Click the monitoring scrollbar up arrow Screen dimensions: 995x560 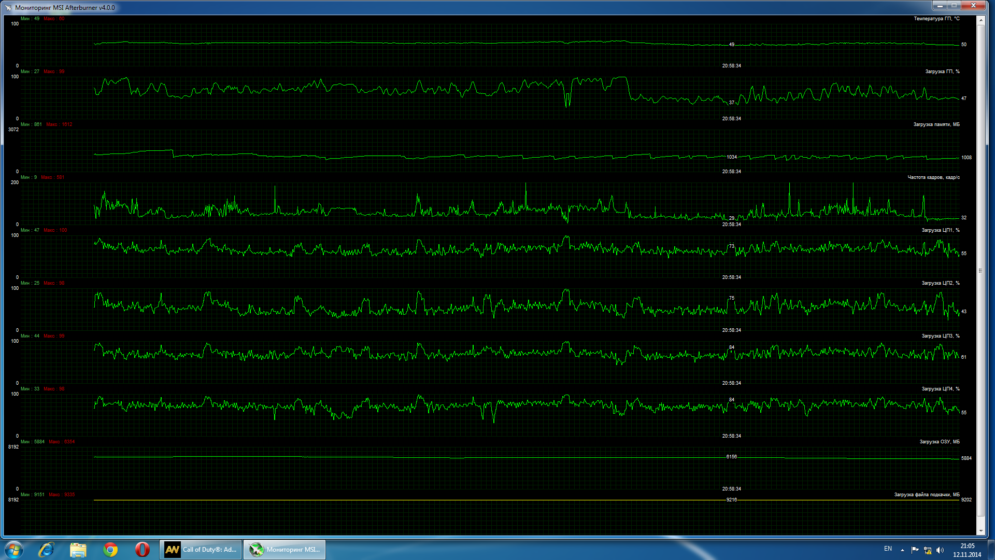click(980, 20)
